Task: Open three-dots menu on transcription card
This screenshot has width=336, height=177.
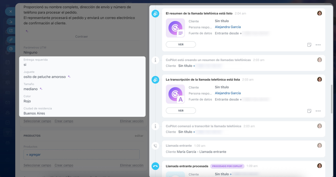Action: click(318, 111)
